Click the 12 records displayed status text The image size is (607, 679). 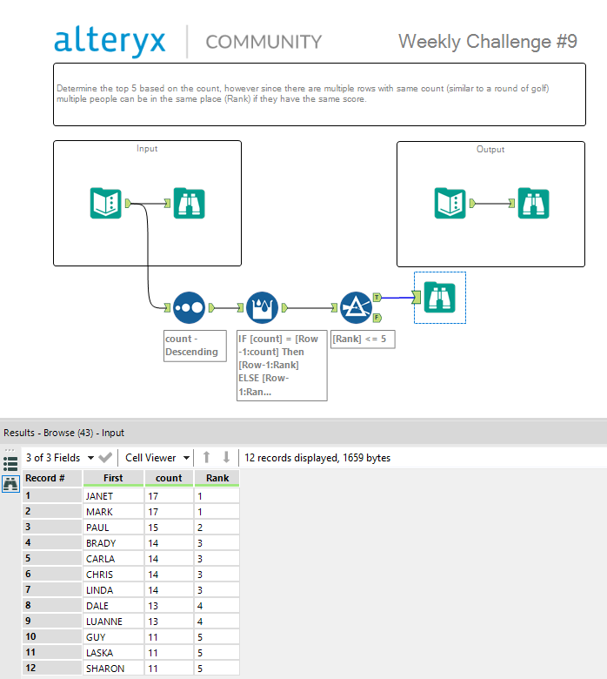[x=317, y=458]
